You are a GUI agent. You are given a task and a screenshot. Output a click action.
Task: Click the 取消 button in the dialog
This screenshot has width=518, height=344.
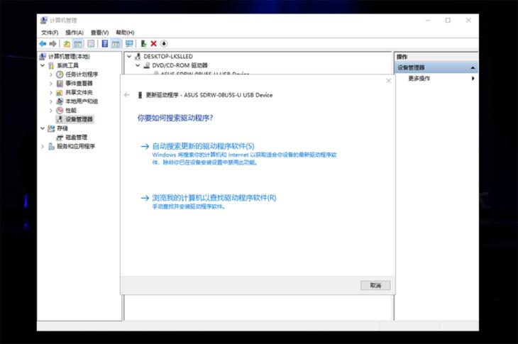[x=375, y=285]
